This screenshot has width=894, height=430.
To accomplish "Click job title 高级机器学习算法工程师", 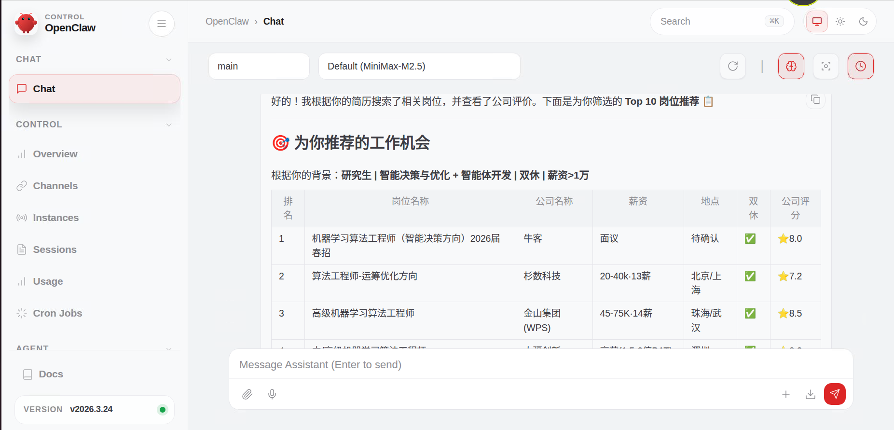I will pos(363,313).
